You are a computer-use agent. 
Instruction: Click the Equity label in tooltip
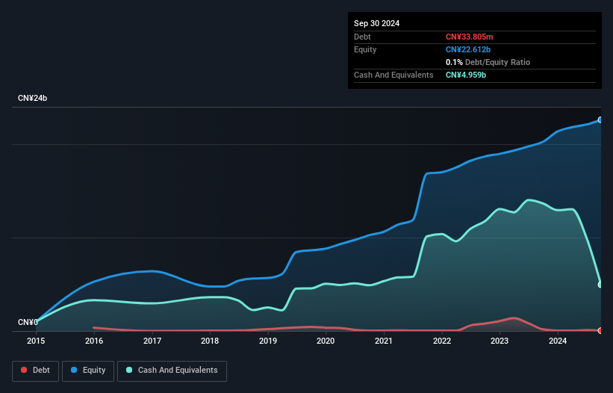(x=365, y=49)
